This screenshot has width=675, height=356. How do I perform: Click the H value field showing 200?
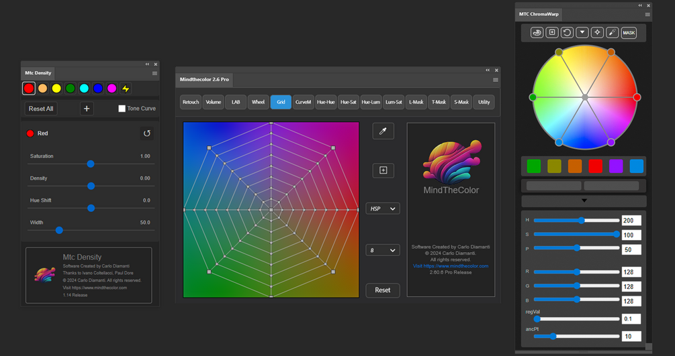pyautogui.click(x=631, y=221)
